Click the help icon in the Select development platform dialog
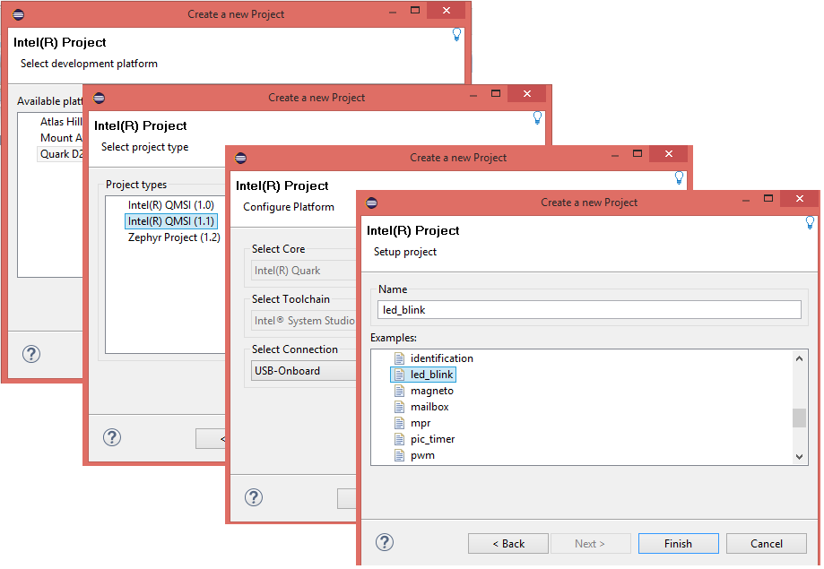This screenshot has width=824, height=569. (x=31, y=354)
